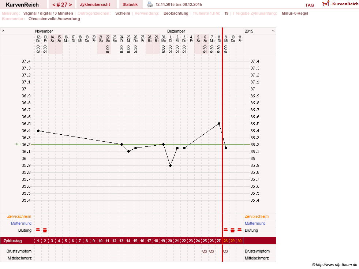This screenshot has width=359, height=269.
Task: Click the 'Minus-8-Regel' value
Action: tap(295, 13)
